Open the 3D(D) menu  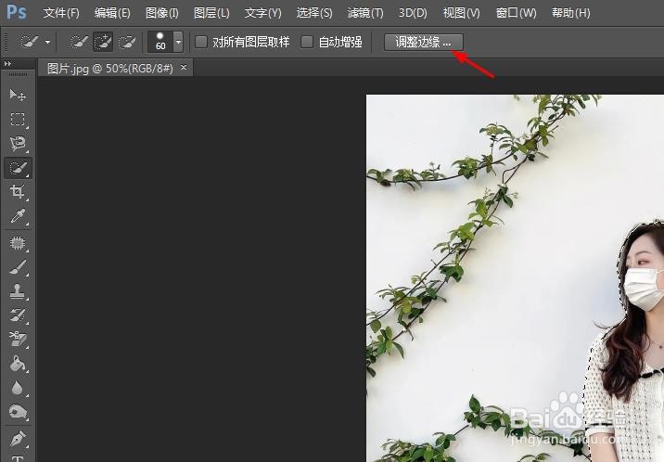click(413, 13)
